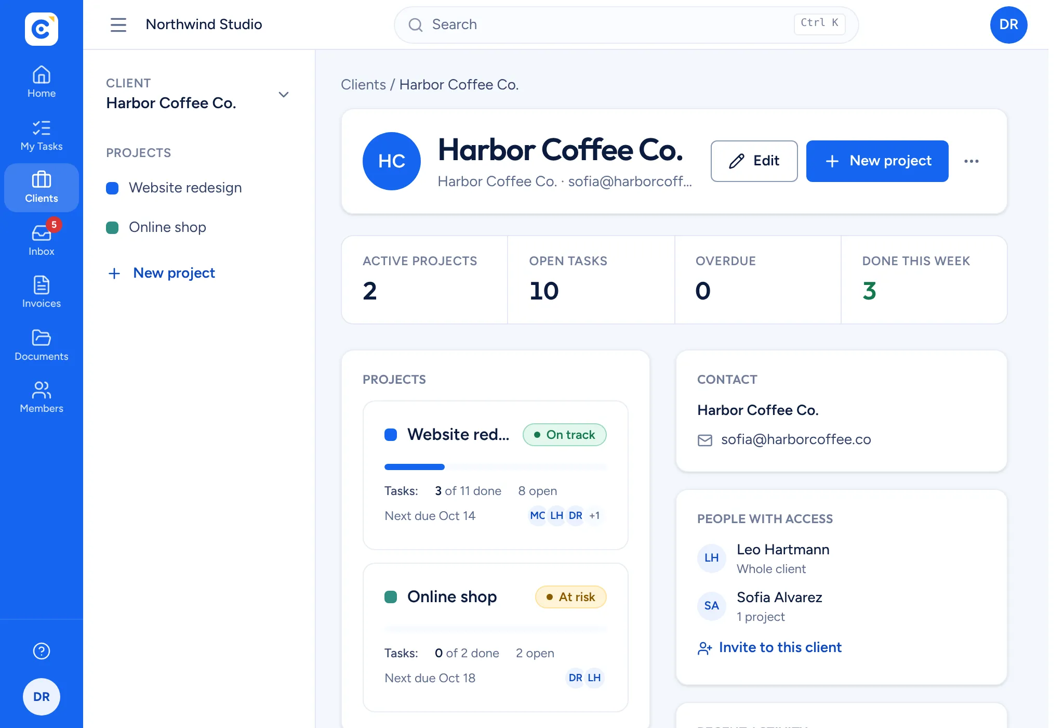This screenshot has width=1064, height=728.
Task: Open the Inbox with 5 notifications
Action: [x=42, y=240]
